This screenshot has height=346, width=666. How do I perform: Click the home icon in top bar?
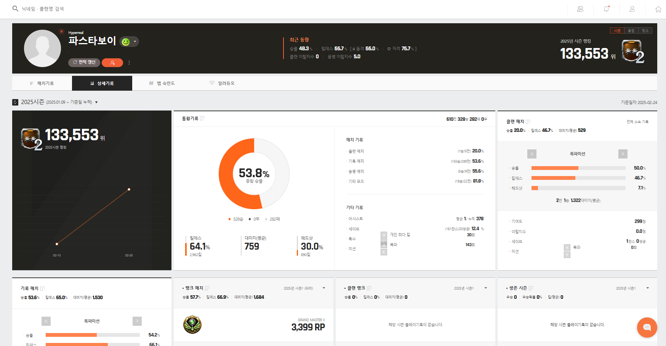coord(658,9)
